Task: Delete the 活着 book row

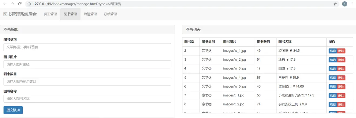Action: [341, 60]
